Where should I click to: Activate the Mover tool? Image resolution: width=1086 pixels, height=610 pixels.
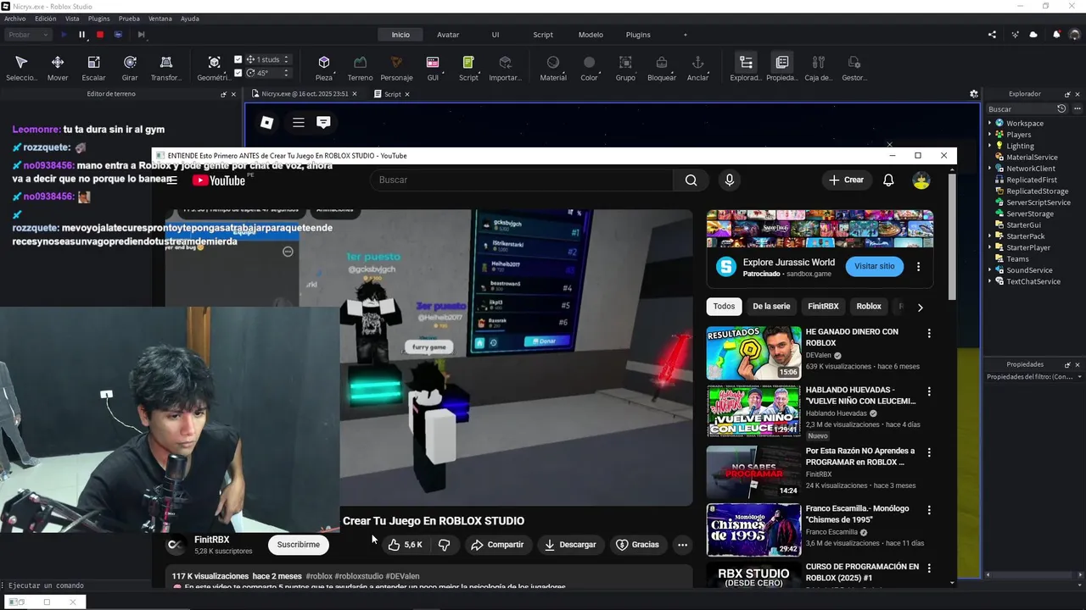(x=58, y=68)
